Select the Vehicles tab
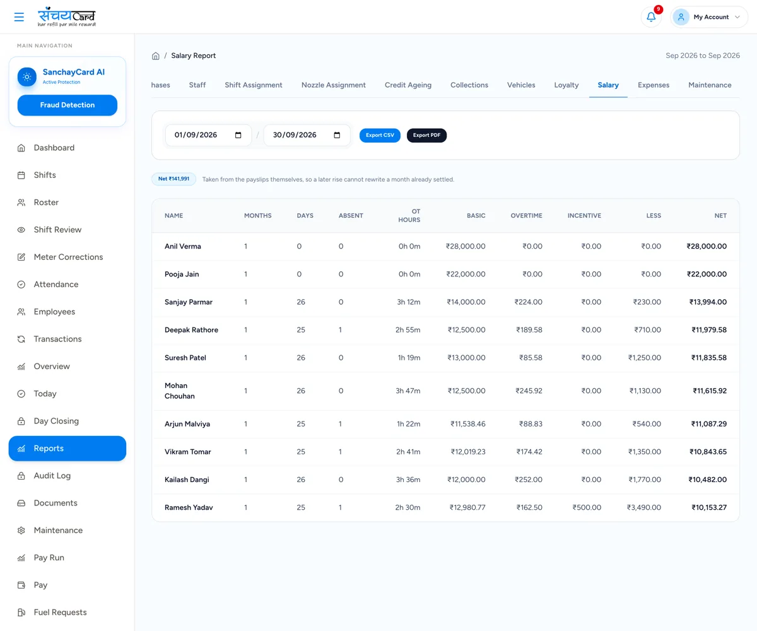This screenshot has width=757, height=631. (x=521, y=85)
